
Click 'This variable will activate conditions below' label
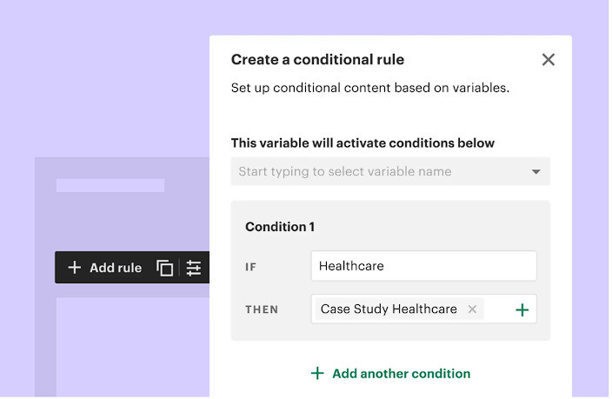363,143
